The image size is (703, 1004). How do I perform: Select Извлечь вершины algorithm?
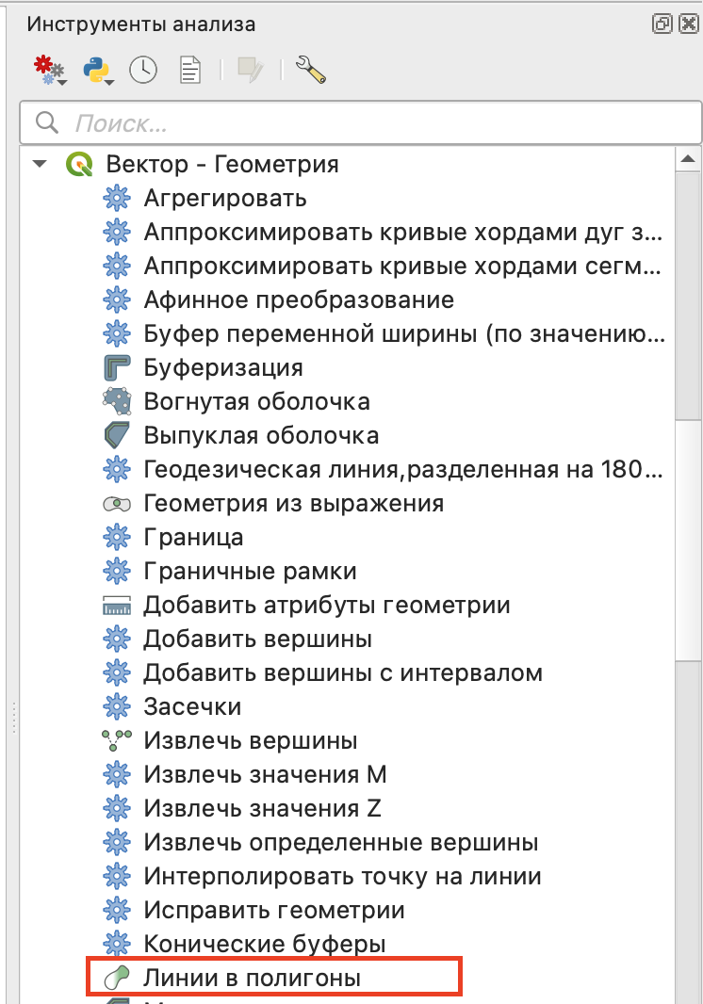250,740
